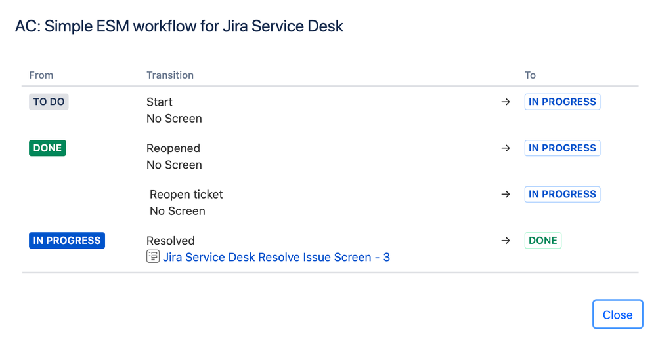Click the DONE target badge of the Resolved transition
The width and height of the screenshot is (656, 339).
pos(543,241)
